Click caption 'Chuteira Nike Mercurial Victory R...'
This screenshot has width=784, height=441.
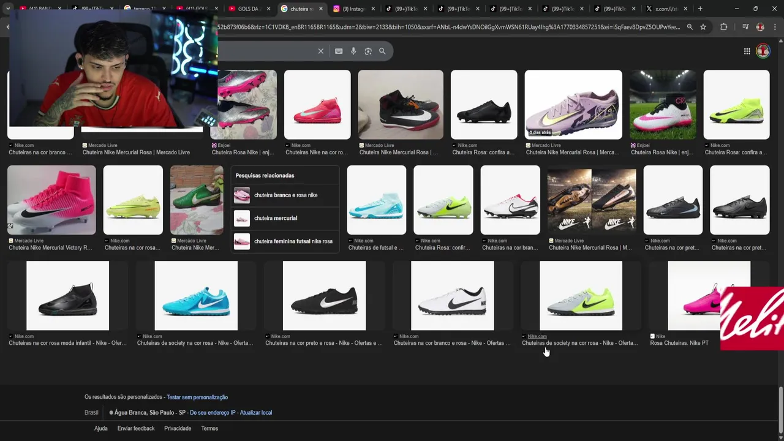(x=50, y=248)
